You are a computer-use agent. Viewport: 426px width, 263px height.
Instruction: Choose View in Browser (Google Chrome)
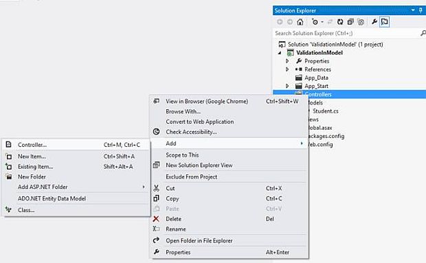pyautogui.click(x=229, y=101)
